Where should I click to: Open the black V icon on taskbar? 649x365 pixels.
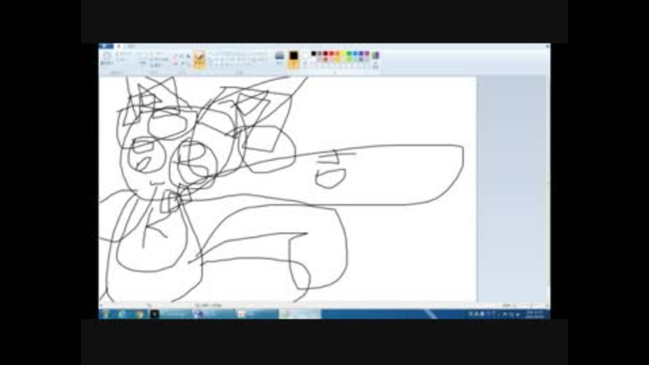click(x=154, y=314)
